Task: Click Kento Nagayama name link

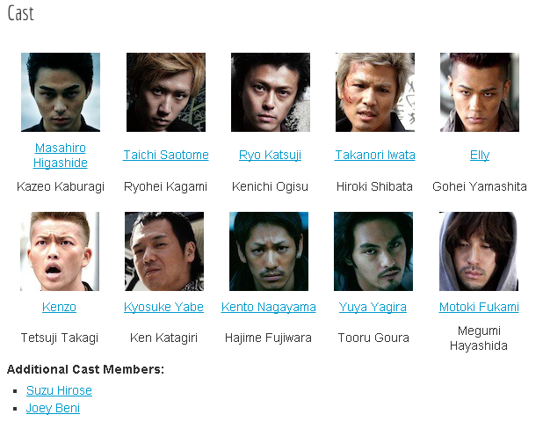Action: click(269, 307)
